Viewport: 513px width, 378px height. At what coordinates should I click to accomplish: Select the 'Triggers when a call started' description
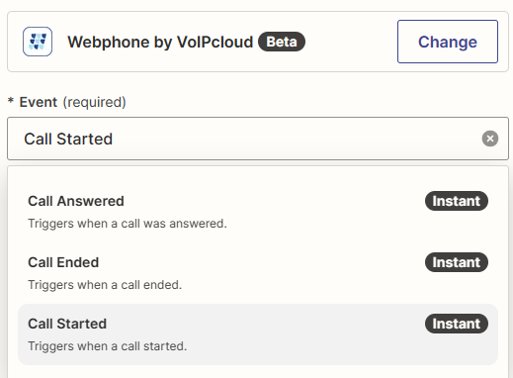tap(107, 346)
